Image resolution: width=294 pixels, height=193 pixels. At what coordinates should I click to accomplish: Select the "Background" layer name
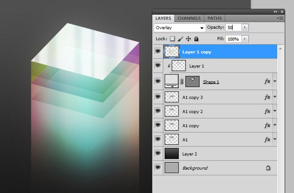pos(195,168)
